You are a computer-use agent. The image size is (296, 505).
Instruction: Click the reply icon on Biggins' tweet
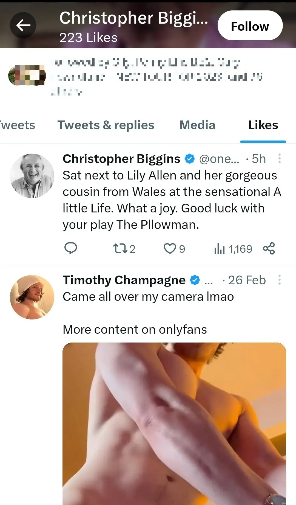click(71, 249)
